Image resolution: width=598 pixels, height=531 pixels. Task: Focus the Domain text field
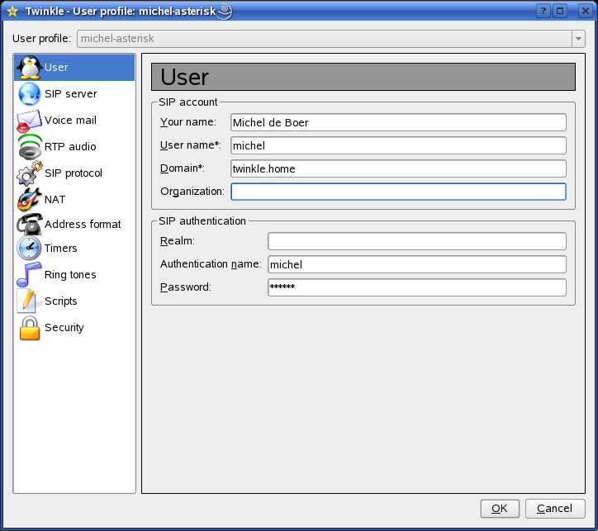(398, 168)
